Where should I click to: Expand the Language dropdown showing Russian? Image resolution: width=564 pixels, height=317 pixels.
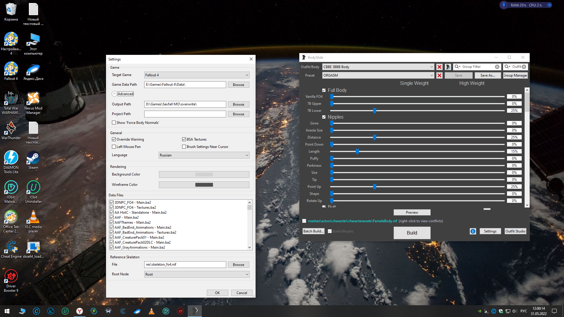(x=204, y=155)
